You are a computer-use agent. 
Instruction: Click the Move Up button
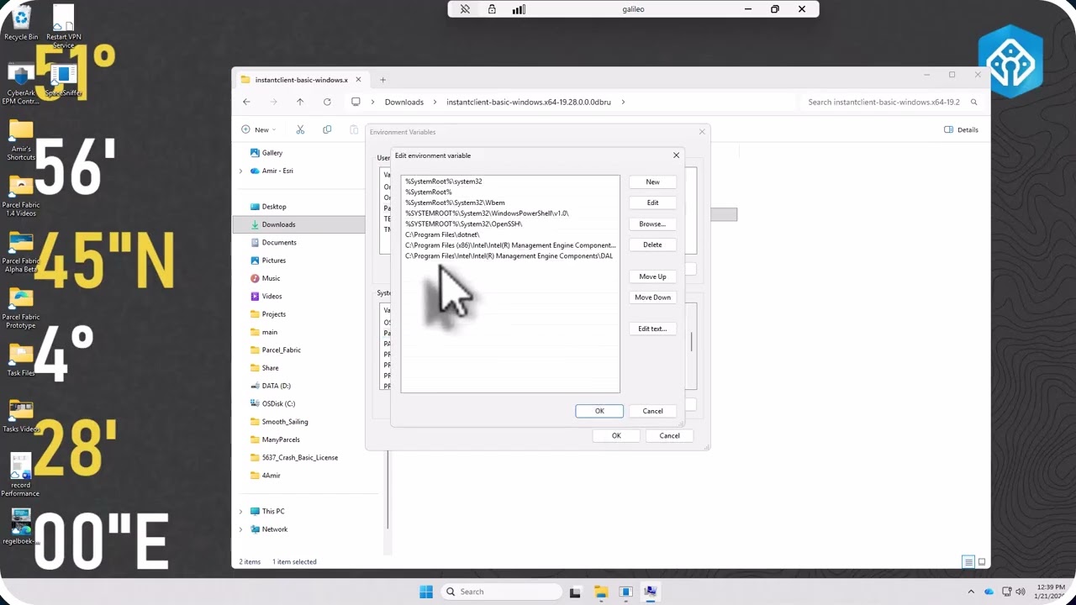(652, 276)
